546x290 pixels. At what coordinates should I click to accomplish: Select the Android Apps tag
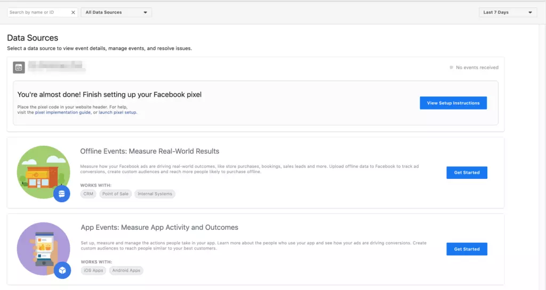tap(126, 270)
